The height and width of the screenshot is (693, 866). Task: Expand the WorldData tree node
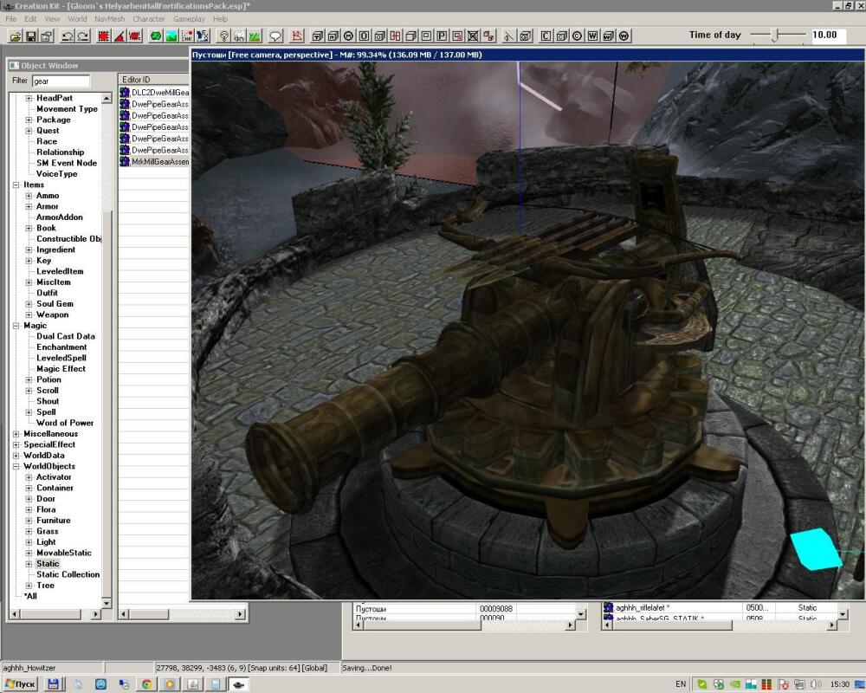tap(16, 456)
